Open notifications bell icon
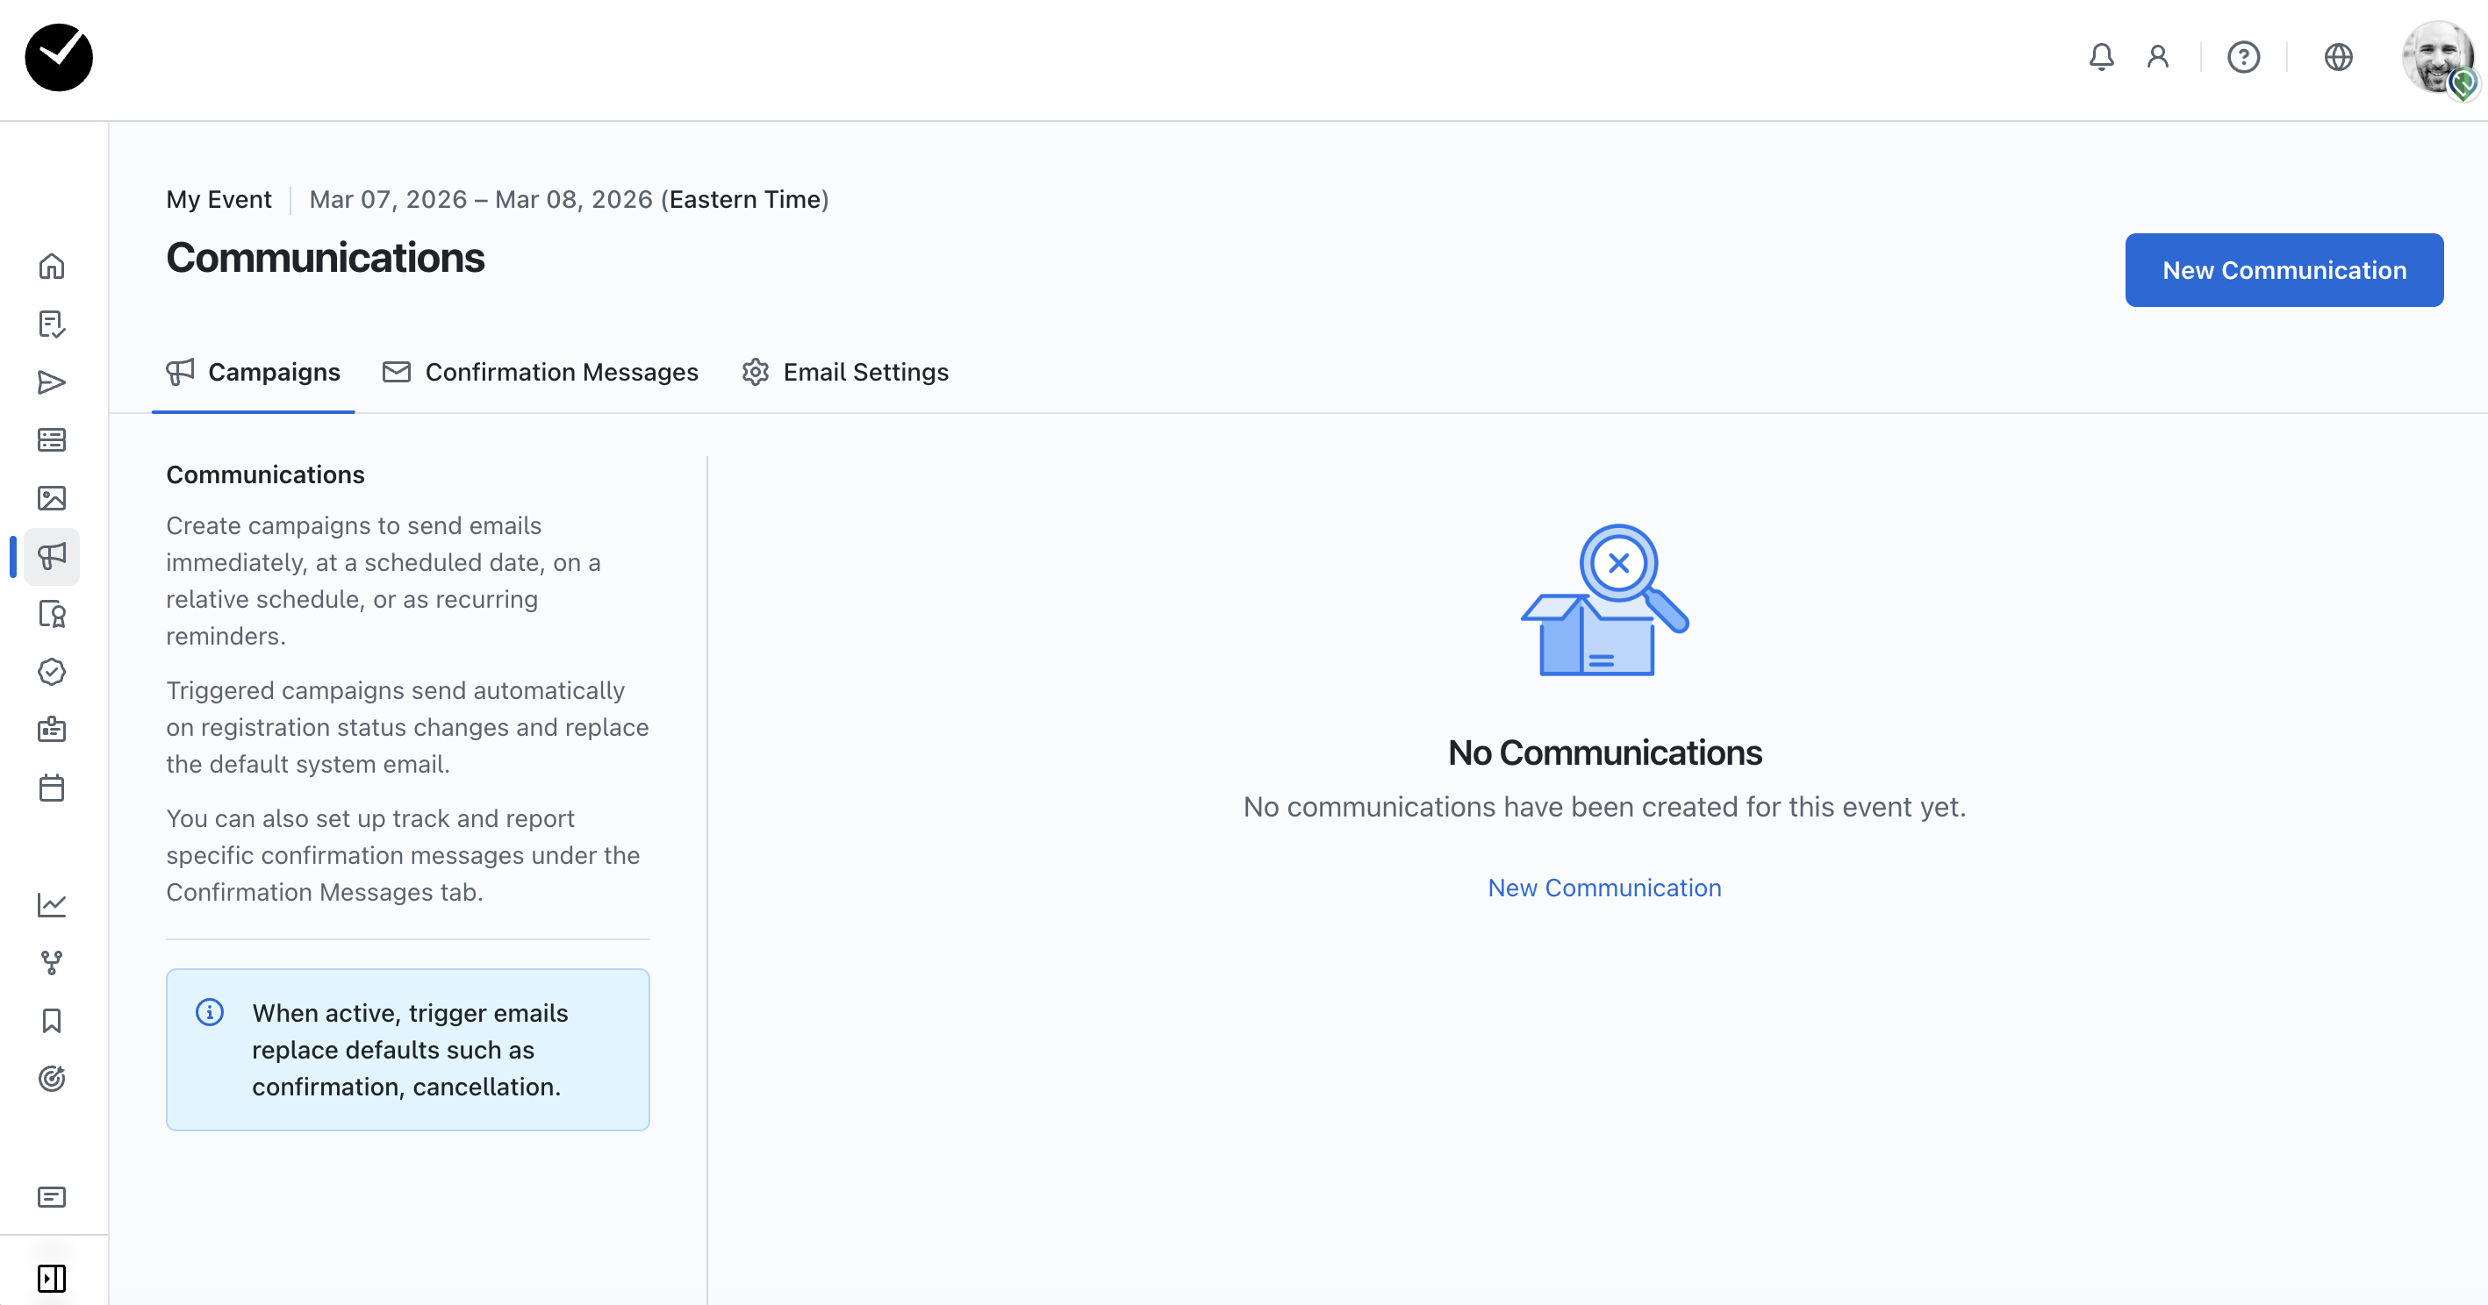Screen dimensions: 2488x1305 pos(2101,58)
